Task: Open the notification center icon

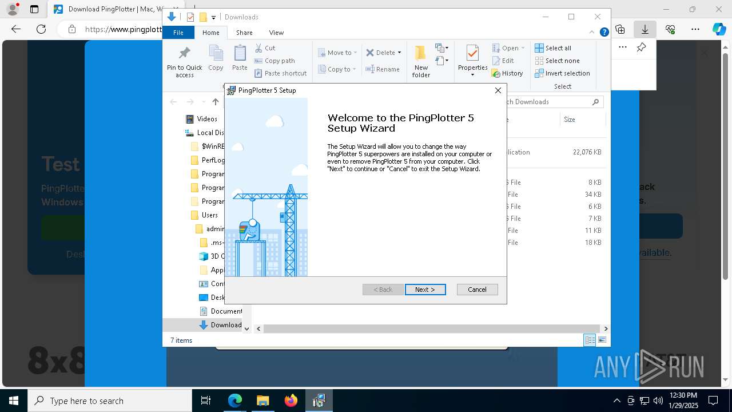Action: [x=713, y=401]
